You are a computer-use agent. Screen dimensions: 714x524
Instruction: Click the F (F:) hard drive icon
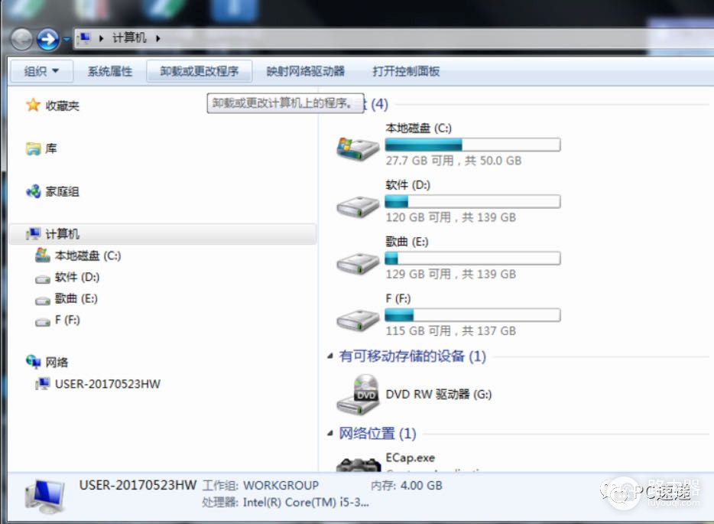(358, 320)
